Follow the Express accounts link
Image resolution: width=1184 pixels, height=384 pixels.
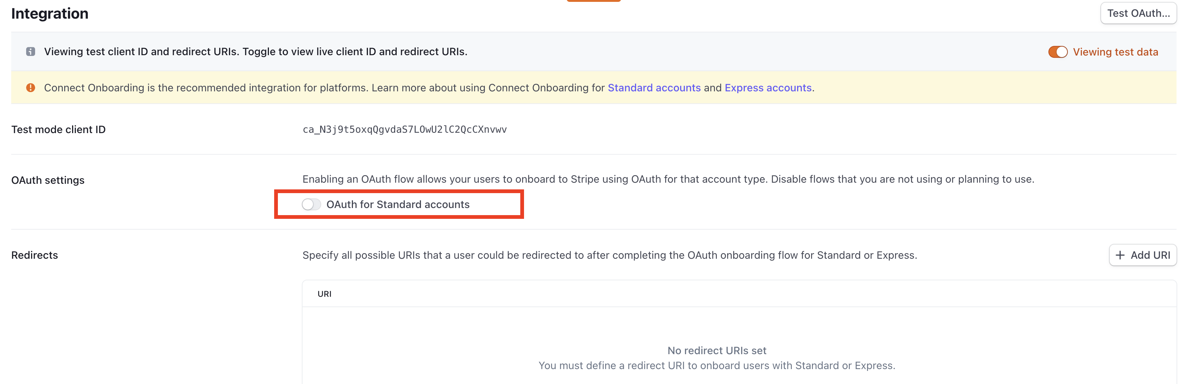[x=768, y=88]
